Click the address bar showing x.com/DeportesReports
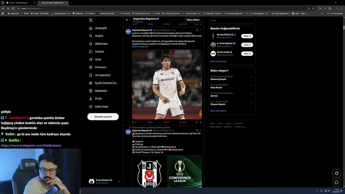 [x=162, y=8]
